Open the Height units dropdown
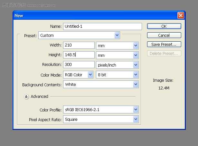The image size is (198, 146). pyautogui.click(x=117, y=55)
